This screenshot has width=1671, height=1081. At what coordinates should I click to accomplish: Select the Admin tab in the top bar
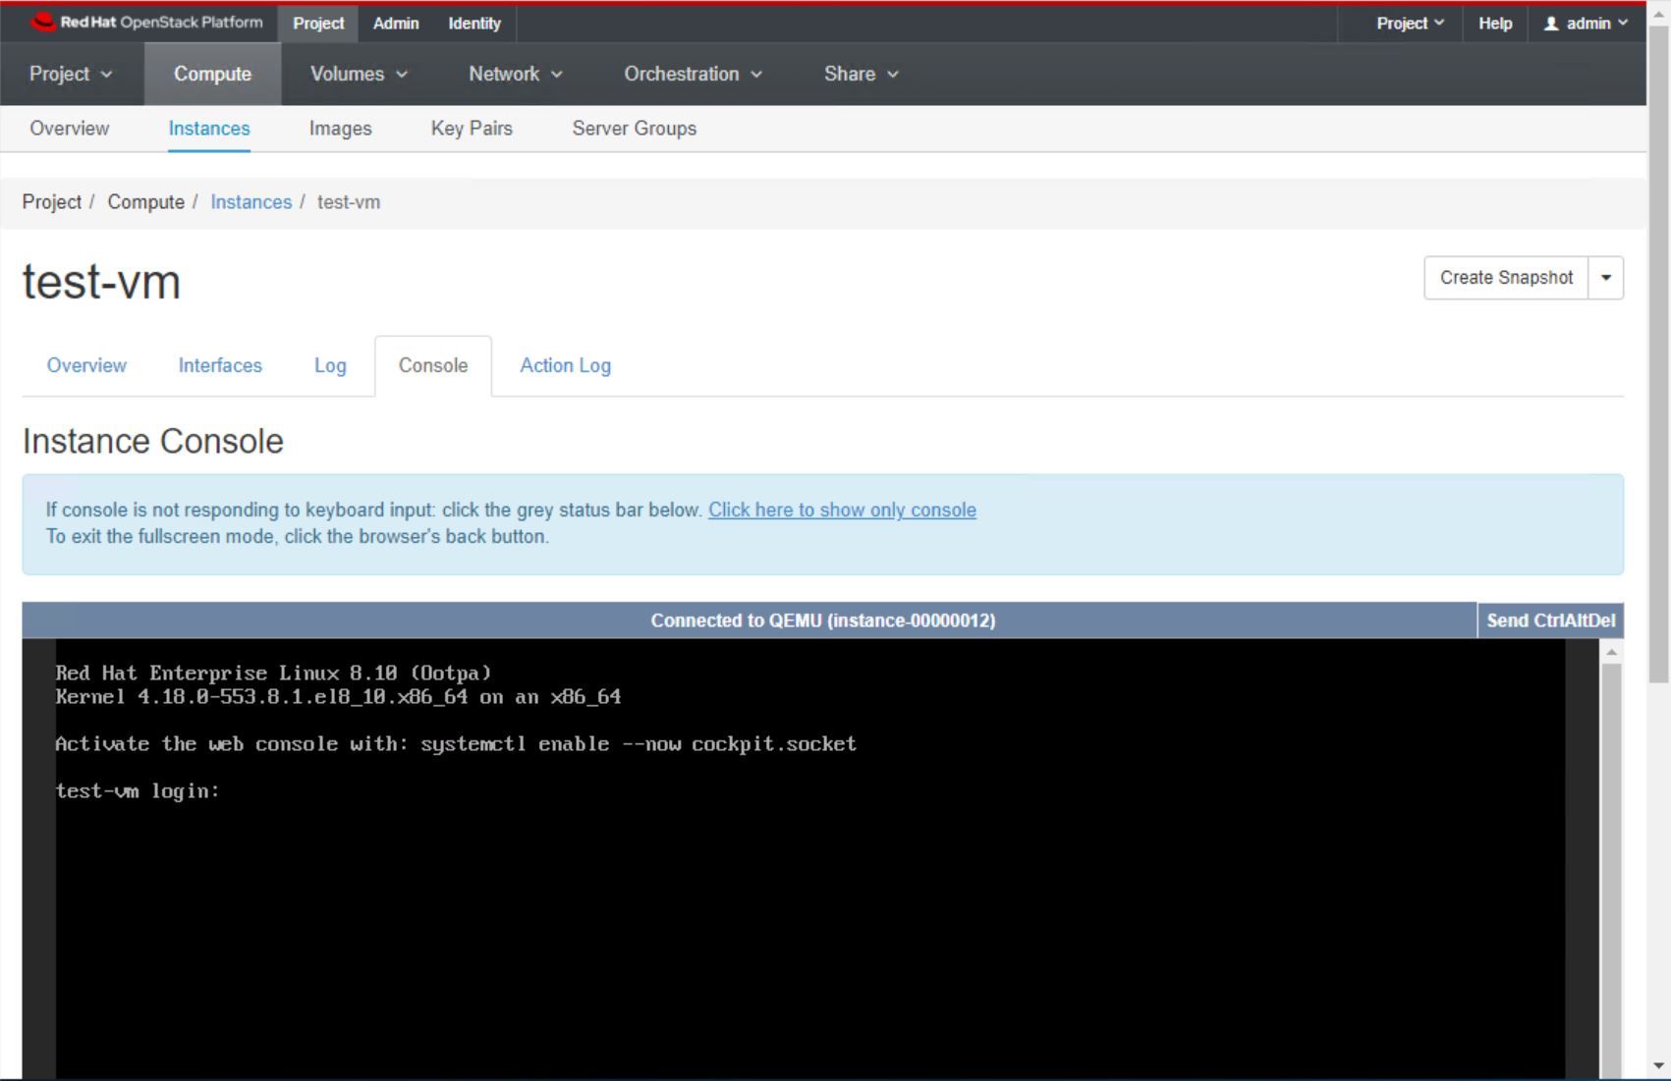[396, 24]
